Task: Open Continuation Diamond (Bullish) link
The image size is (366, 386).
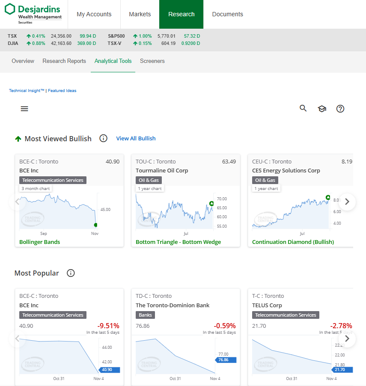Action: [x=293, y=242]
